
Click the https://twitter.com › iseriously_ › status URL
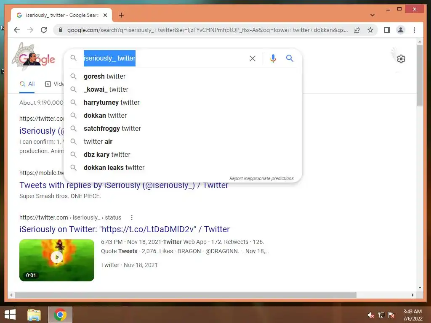pyautogui.click(x=70, y=217)
